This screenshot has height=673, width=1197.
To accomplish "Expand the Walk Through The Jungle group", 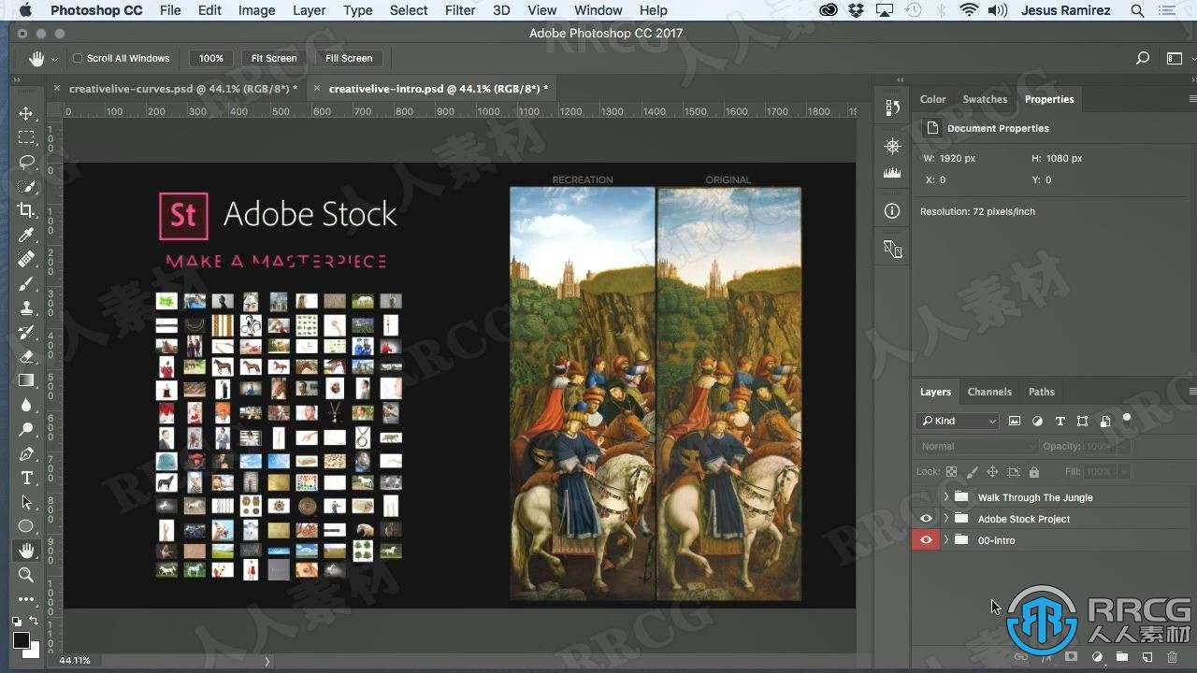I will [x=946, y=497].
